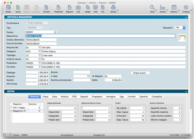Click the Nuovo toolbar icon
Screen dimensions: 194x139
[18, 8]
